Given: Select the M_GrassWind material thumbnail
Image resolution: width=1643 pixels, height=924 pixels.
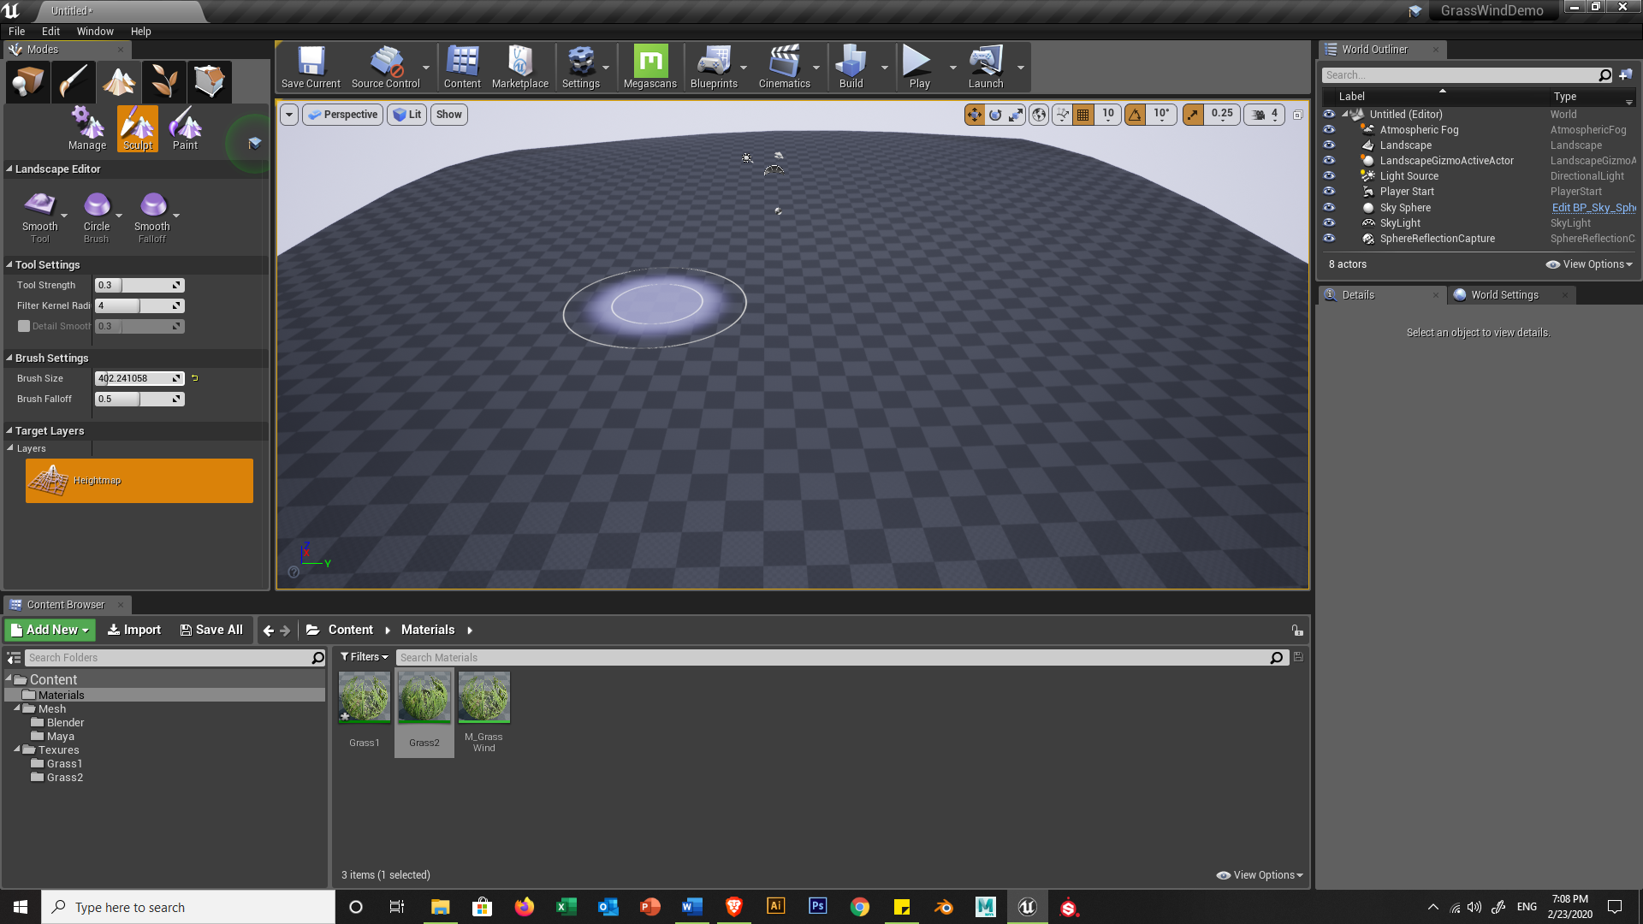Looking at the screenshot, I should 483,699.
